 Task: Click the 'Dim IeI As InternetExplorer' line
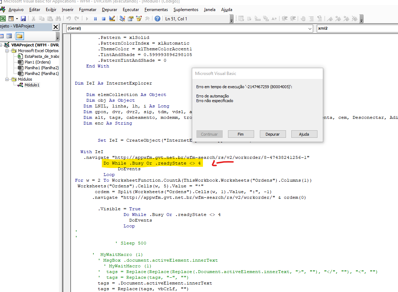tap(113, 83)
